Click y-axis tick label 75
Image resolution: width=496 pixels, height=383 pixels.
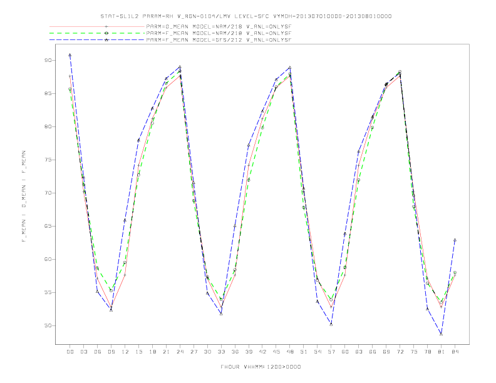48,160
